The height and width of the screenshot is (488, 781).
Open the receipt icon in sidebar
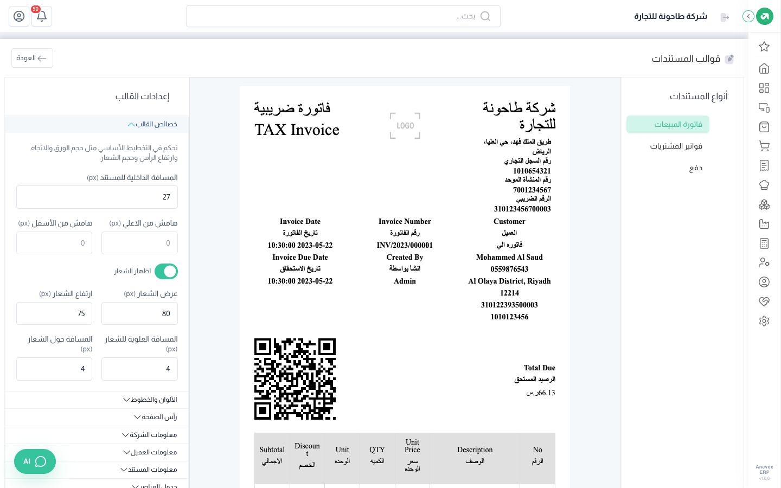764,165
